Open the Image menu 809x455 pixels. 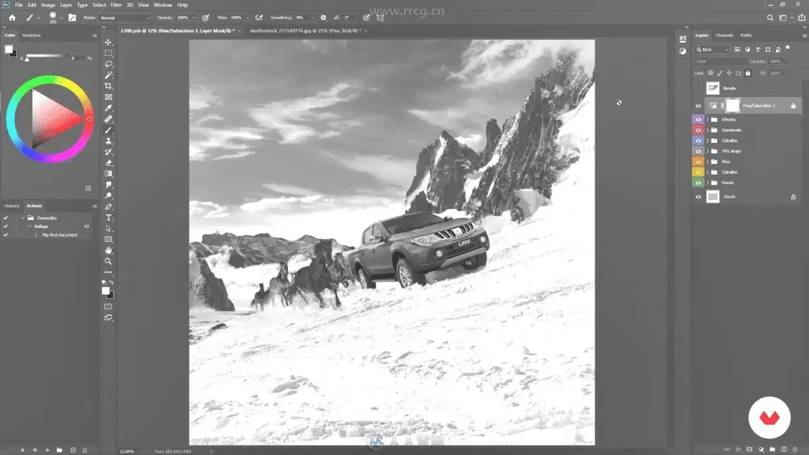tap(48, 5)
